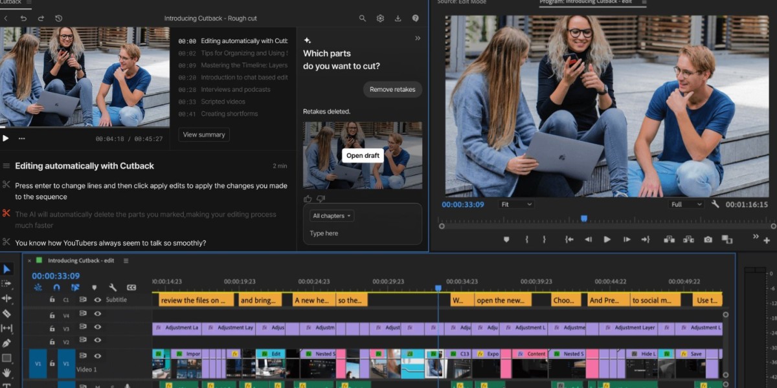Open search in Cutback panel header
Viewport: 777px width, 388px height.
pyautogui.click(x=363, y=18)
